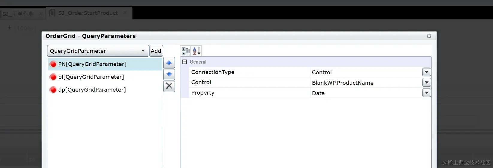Image resolution: width=493 pixels, height=168 pixels.
Task: Click the plus zoom button behind dialog
Action: 10,27
